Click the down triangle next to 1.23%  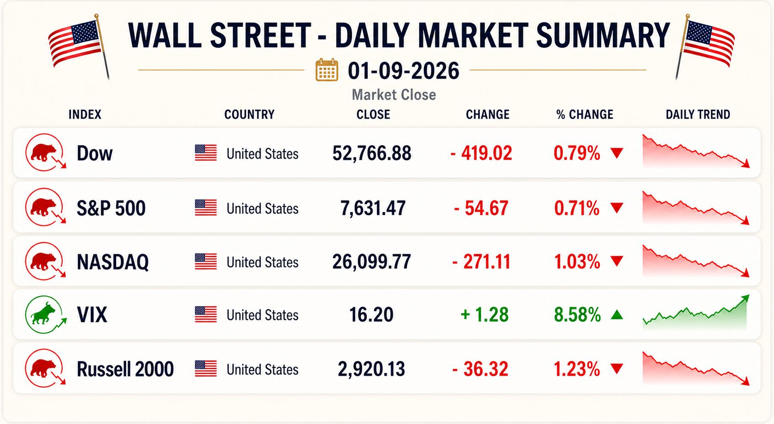pyautogui.click(x=617, y=368)
